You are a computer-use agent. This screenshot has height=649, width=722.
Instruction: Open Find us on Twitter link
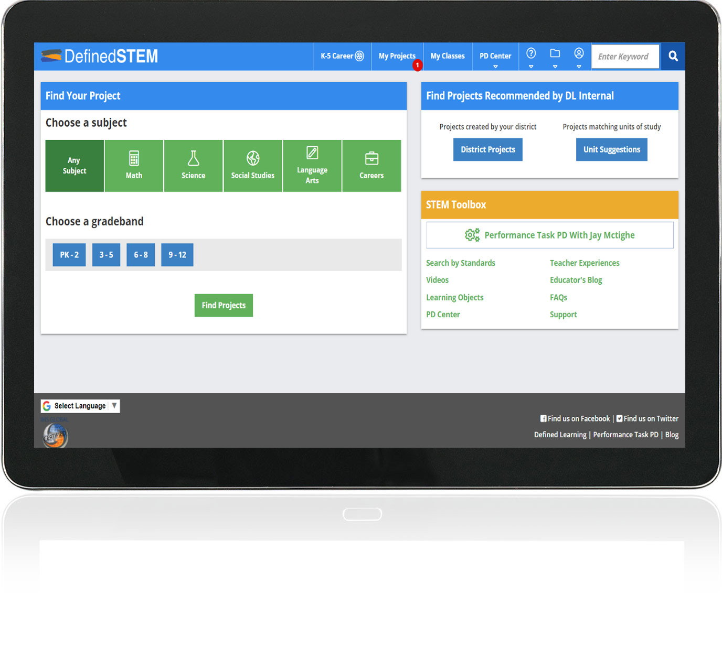coord(647,418)
